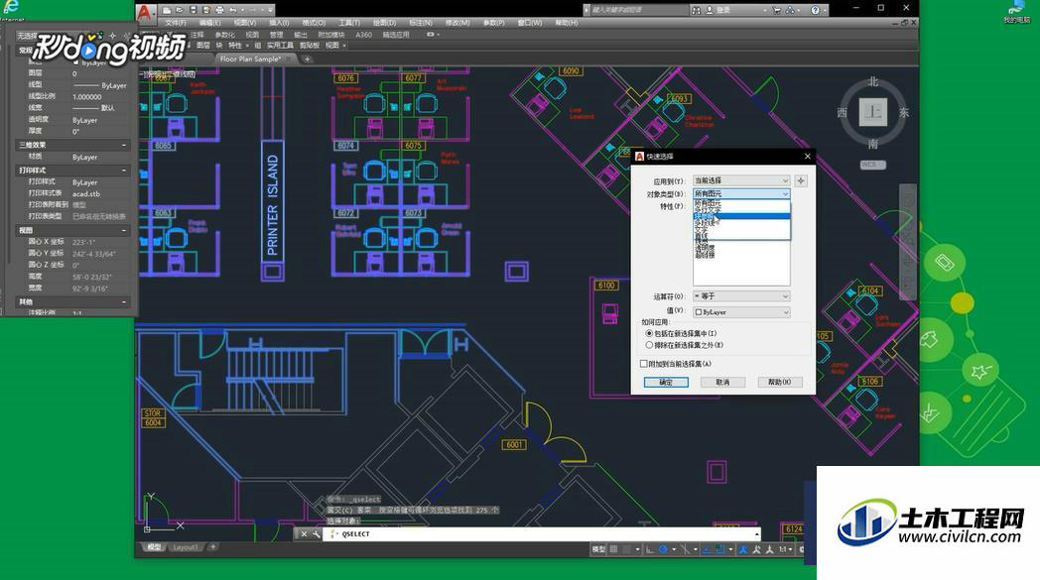Screen dimensions: 1040x580
Task: Click the Save icon in quick access toolbar
Action: [x=193, y=10]
